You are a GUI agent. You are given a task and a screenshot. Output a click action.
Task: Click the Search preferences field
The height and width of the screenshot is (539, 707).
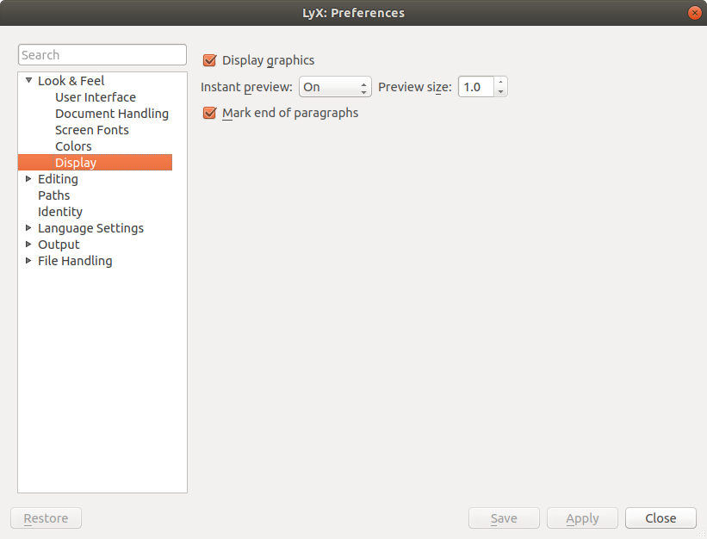point(102,55)
